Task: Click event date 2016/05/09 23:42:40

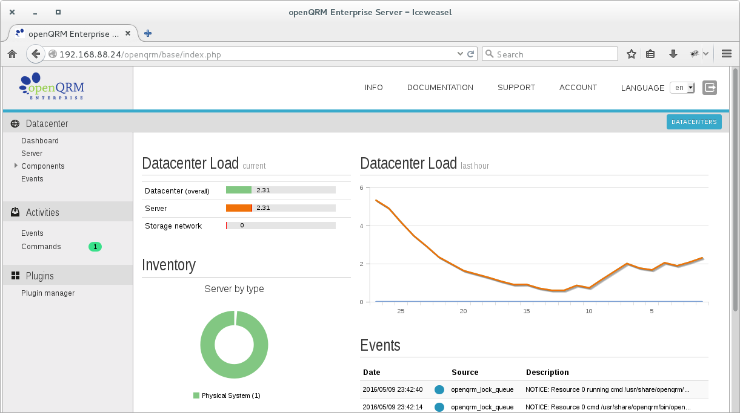Action: (x=393, y=390)
